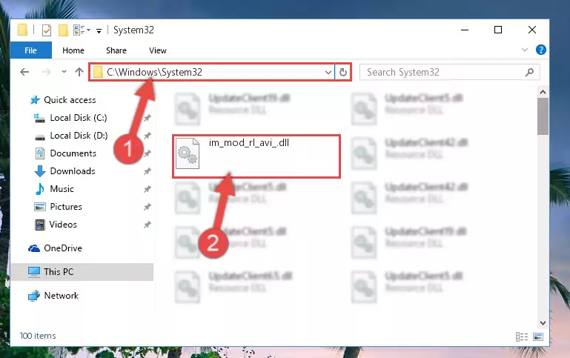
Task: Click the scrollbar down arrow
Action: (543, 322)
